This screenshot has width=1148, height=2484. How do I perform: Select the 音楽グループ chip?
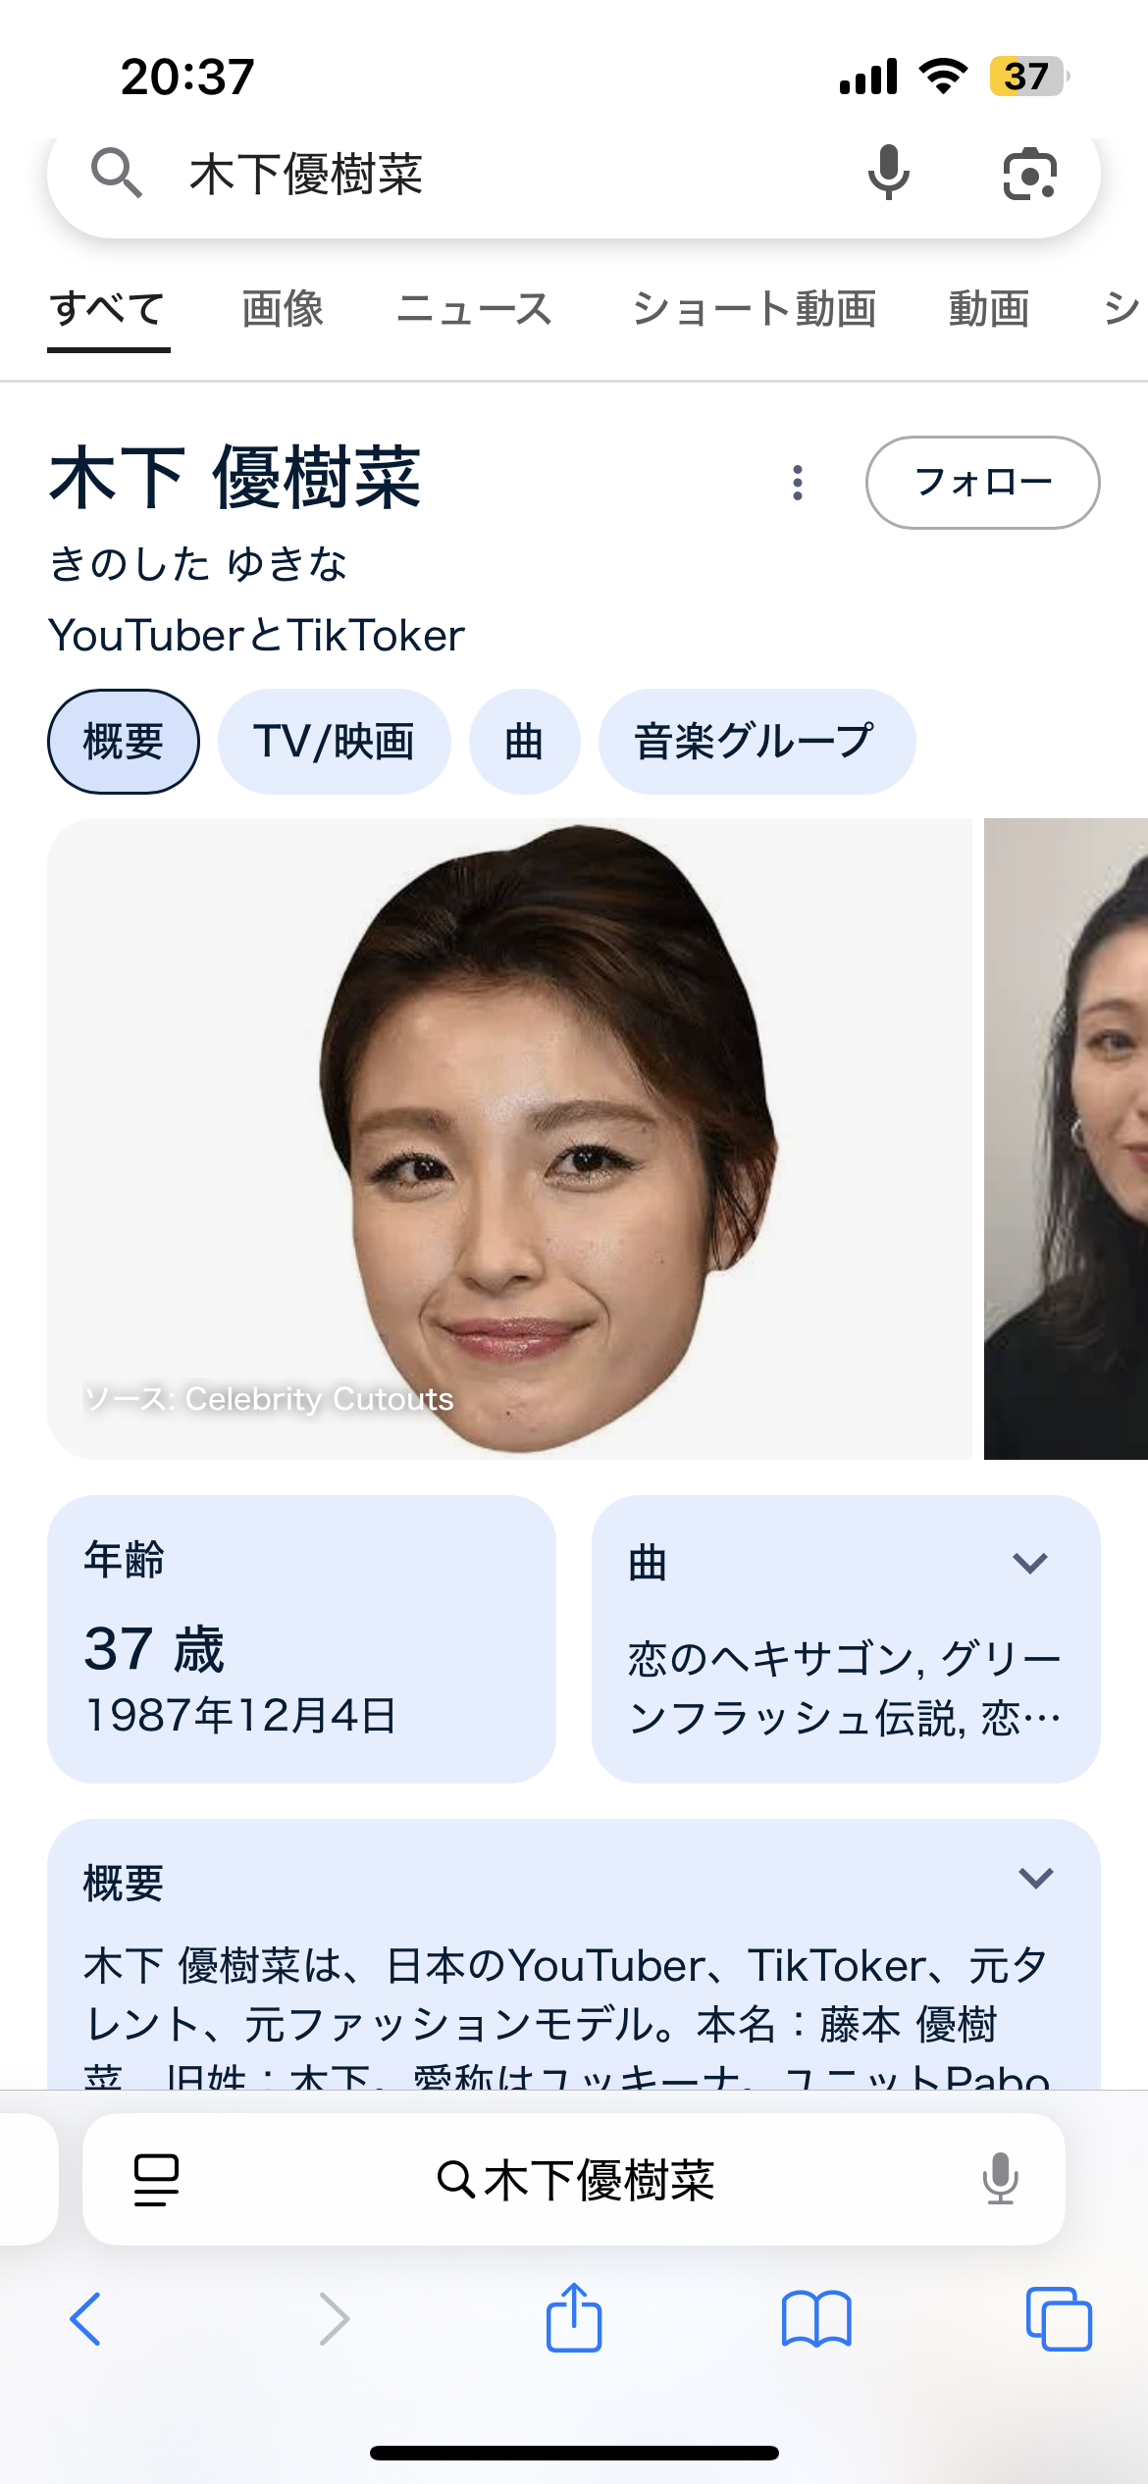(x=757, y=742)
